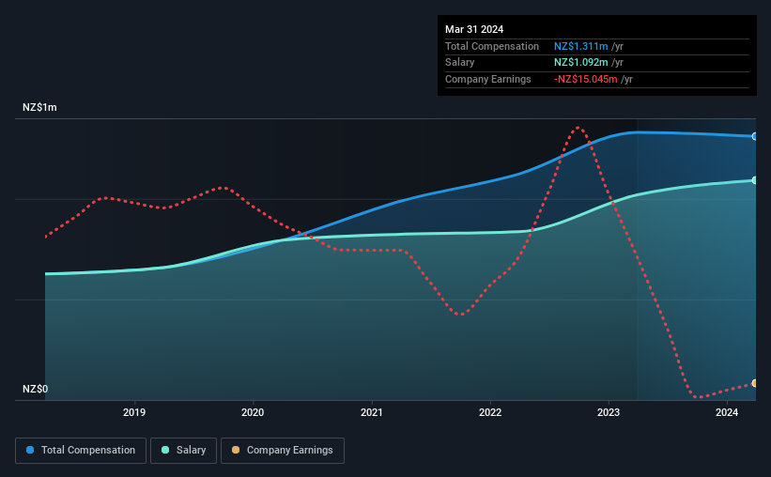The height and width of the screenshot is (477, 771).
Task: Select the 2024 x-axis label
Action: (x=727, y=412)
